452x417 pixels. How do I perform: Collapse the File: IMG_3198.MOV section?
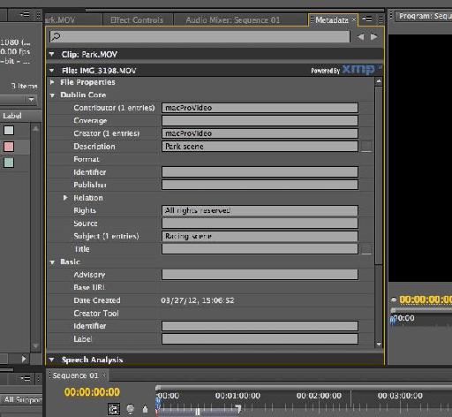pos(52,71)
